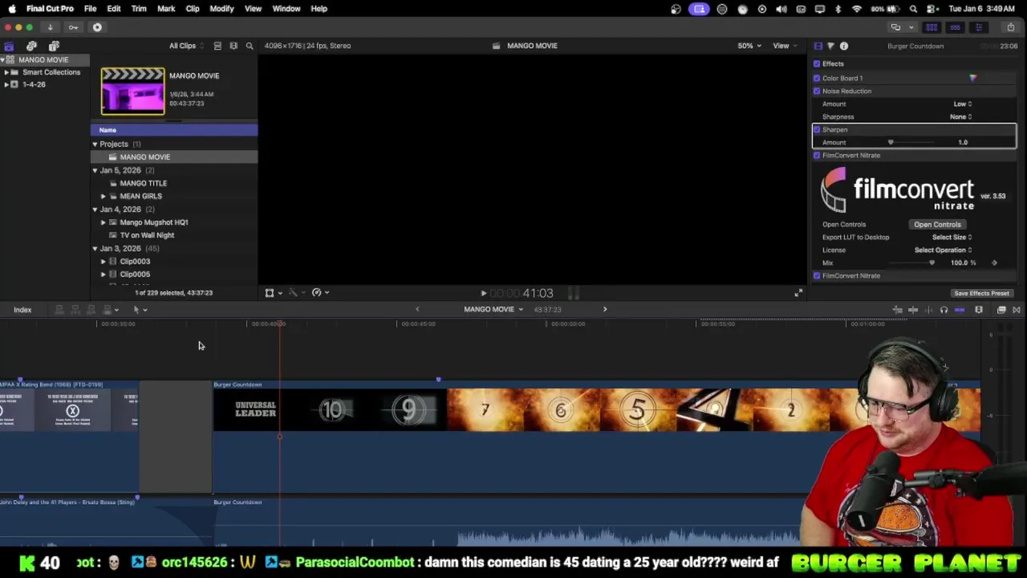This screenshot has height=578, width=1027.
Task: Open License Select Operation dropdown
Action: click(943, 250)
